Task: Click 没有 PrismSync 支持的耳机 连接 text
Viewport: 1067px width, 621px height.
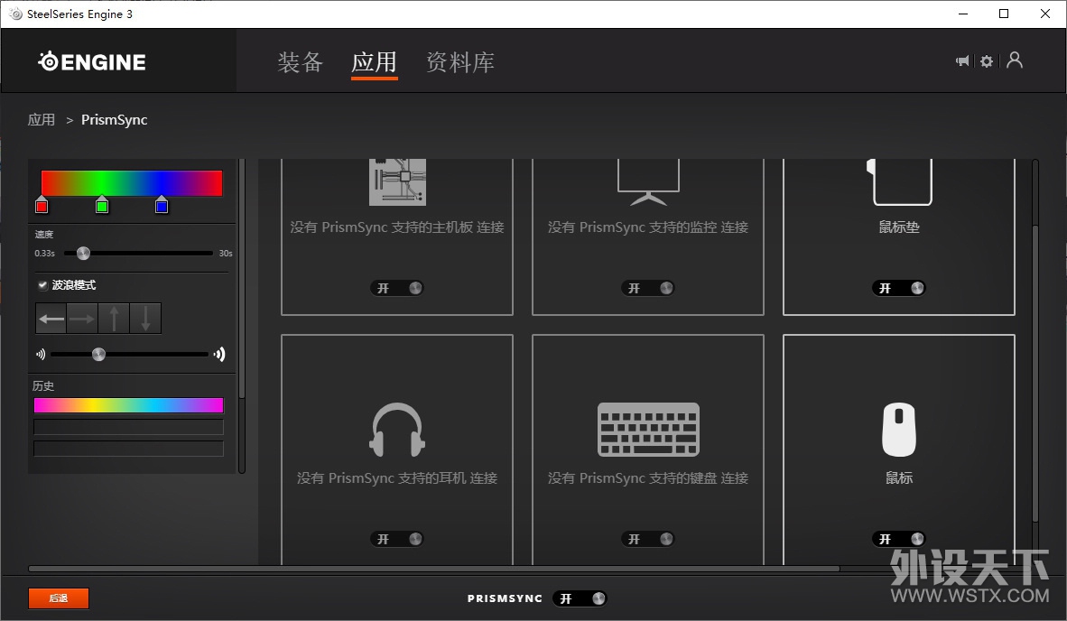Action: [x=397, y=478]
